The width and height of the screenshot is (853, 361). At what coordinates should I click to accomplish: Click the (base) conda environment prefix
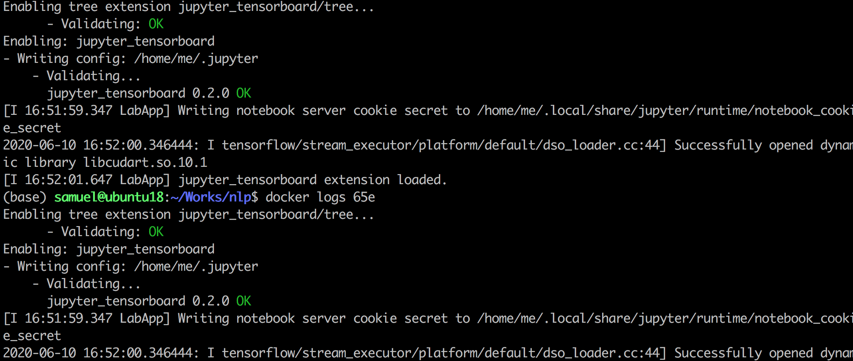[25, 197]
